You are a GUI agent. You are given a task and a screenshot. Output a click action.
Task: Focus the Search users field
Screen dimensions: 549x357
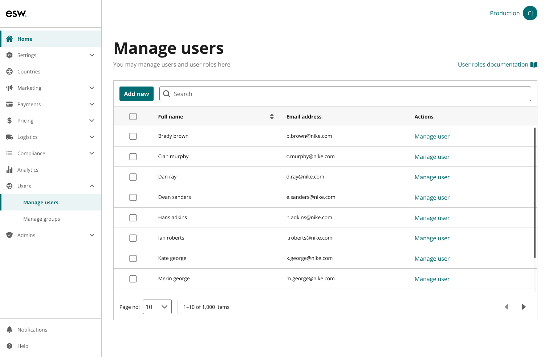click(x=345, y=94)
